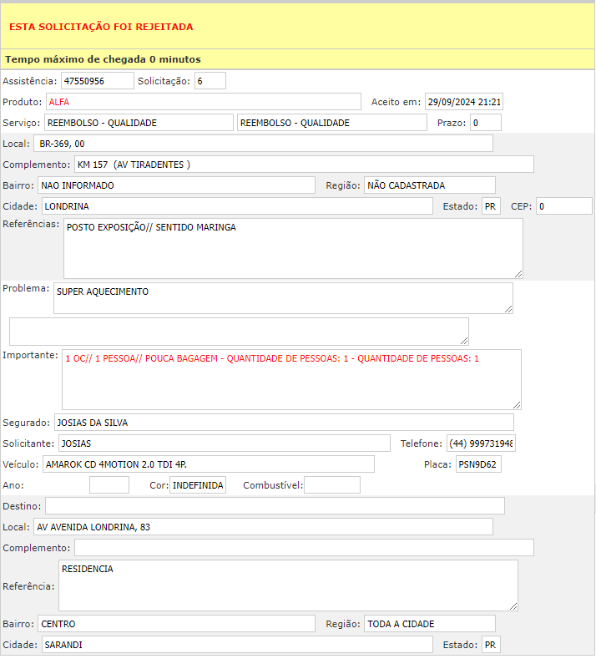This screenshot has height=669, width=596.
Task: Click inside the Referências text area
Action: 293,248
